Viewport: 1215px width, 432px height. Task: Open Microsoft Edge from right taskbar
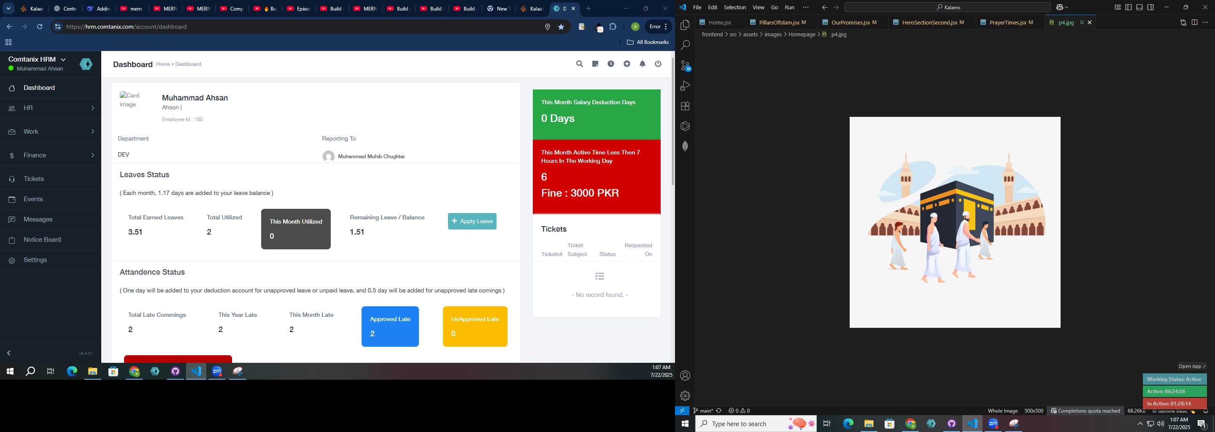[848, 424]
